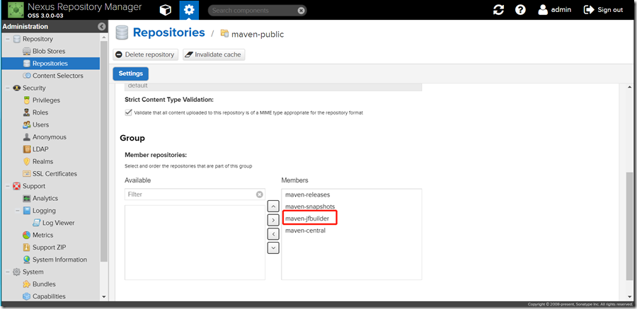The width and height of the screenshot is (637, 309).
Task: Click the Repositories breadcrumb heading
Action: coord(169,33)
